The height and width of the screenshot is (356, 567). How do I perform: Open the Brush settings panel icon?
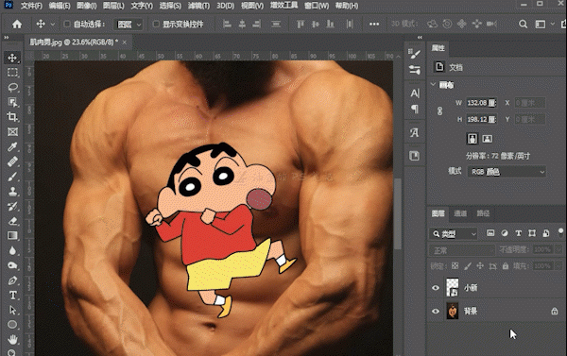(415, 70)
